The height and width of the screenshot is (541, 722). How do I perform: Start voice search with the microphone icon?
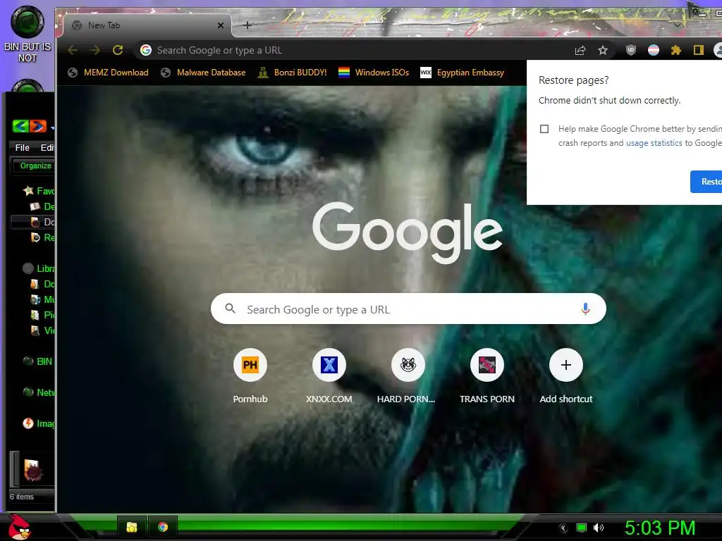585,309
